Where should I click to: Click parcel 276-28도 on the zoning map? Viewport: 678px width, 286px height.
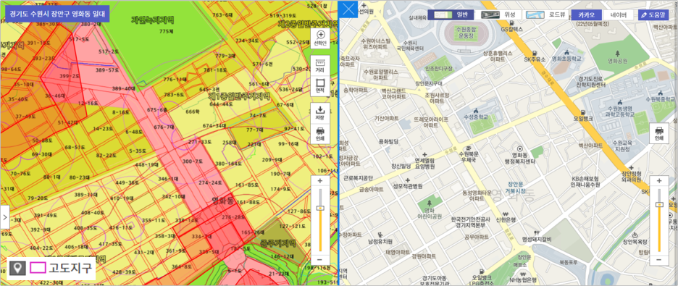233,217
